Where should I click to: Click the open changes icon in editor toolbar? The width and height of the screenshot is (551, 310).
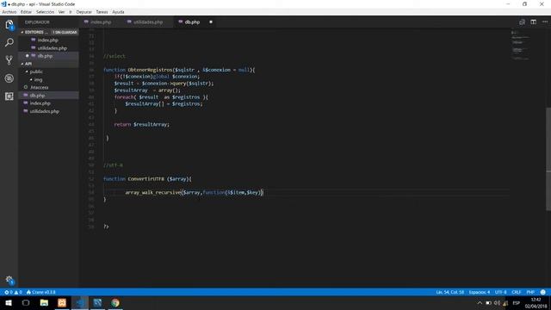click(x=523, y=22)
